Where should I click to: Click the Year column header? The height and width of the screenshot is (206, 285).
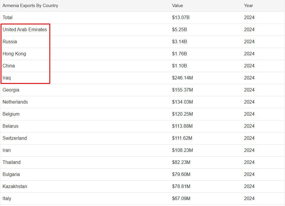pos(249,6)
